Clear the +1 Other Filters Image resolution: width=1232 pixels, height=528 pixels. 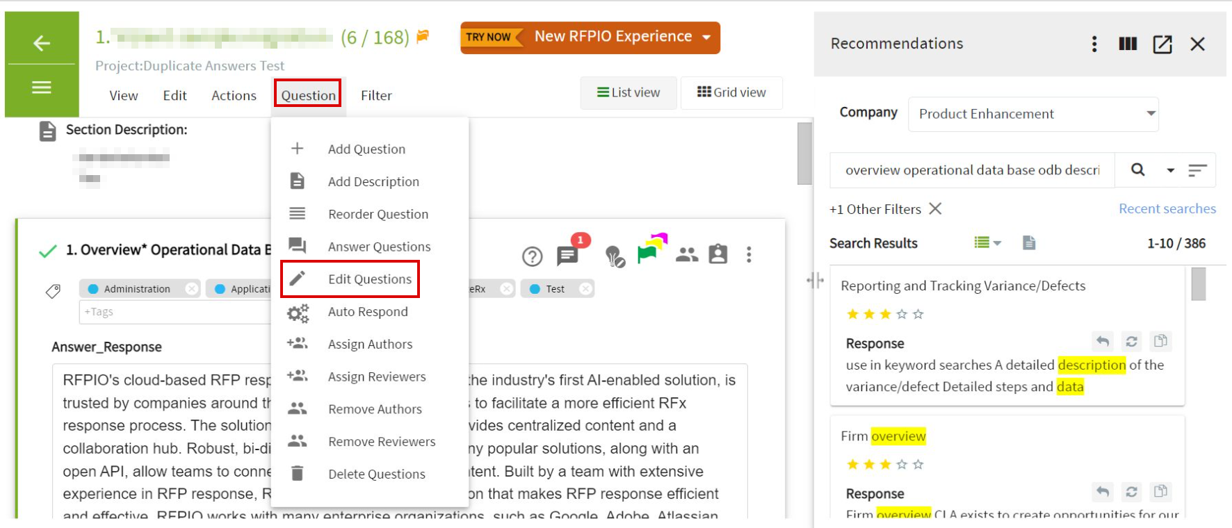935,208
